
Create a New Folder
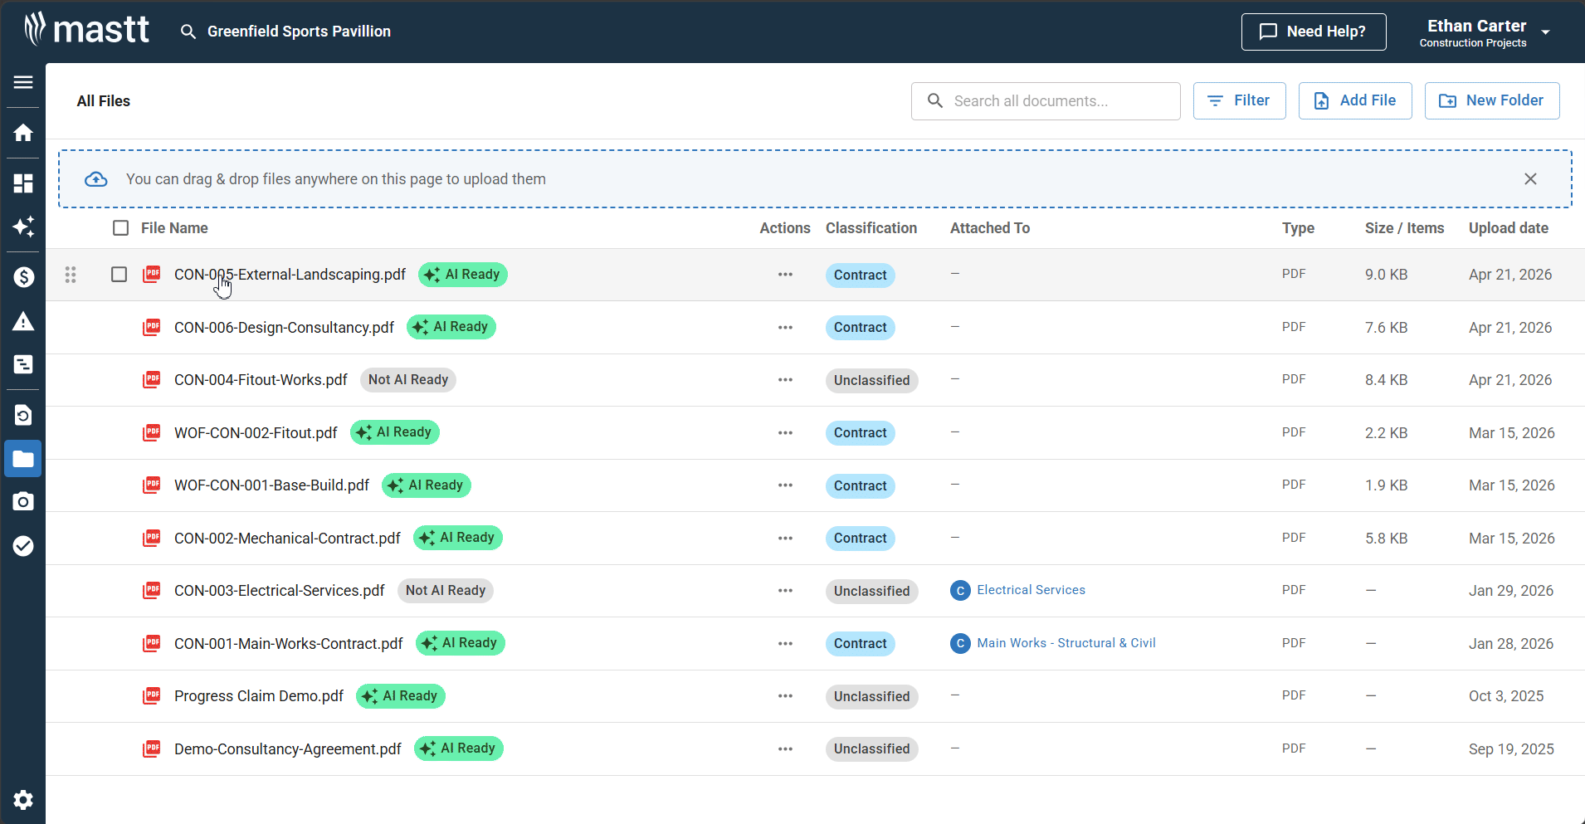[1491, 100]
